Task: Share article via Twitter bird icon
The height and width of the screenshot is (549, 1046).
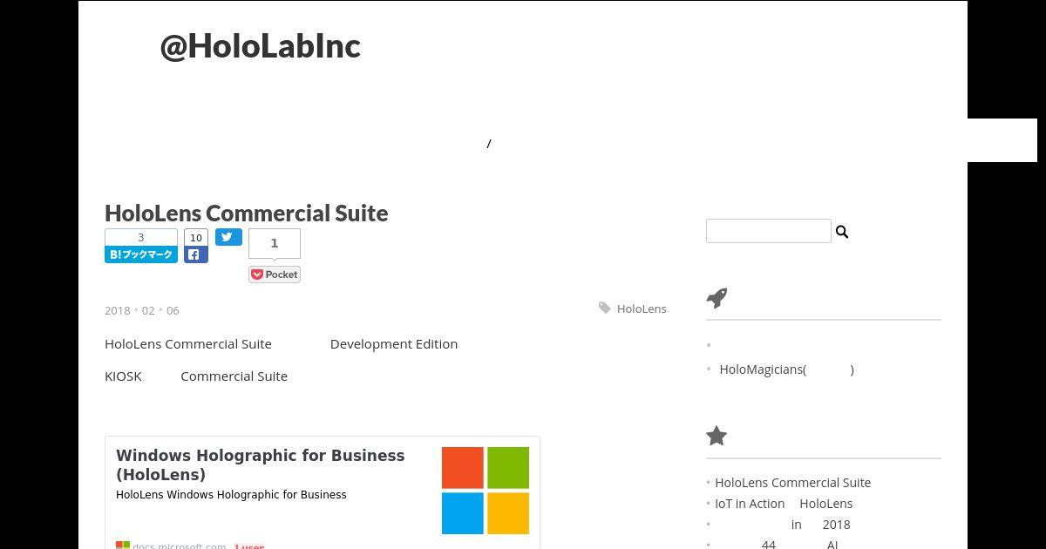Action: tap(228, 237)
